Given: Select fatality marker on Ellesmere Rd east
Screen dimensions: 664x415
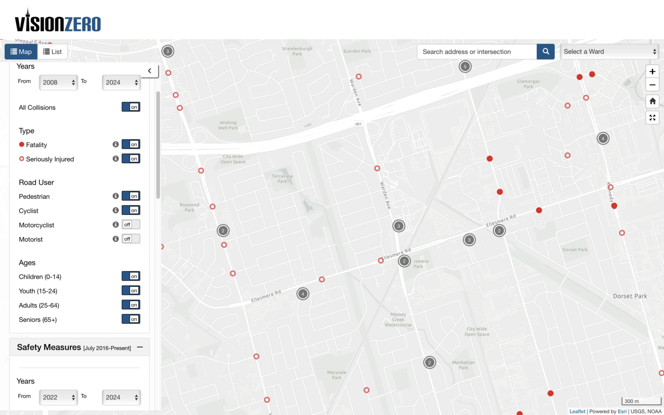Looking at the screenshot, I should (x=539, y=210).
